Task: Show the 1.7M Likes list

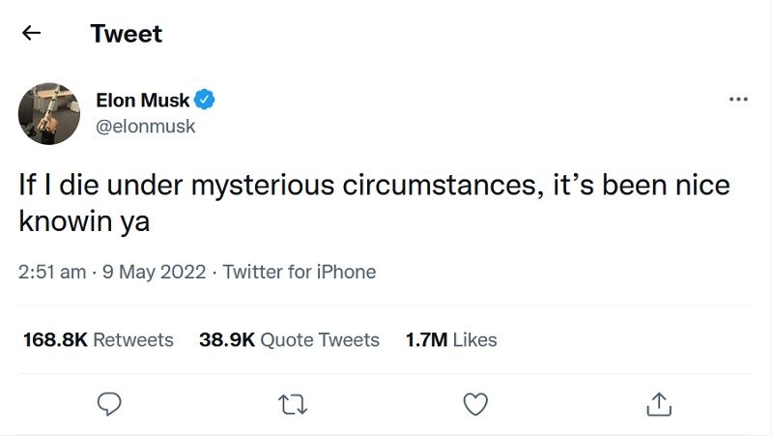Action: click(x=451, y=339)
